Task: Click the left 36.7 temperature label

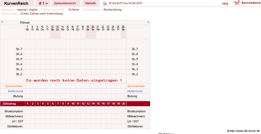Action: pyautogui.click(x=19, y=49)
